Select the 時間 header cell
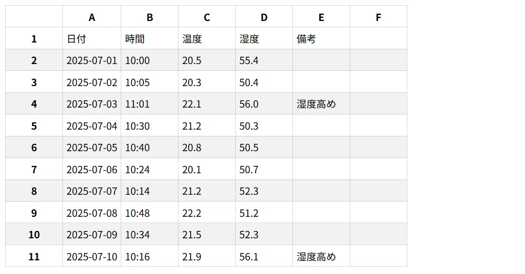Viewport: 525px width, 274px height. (x=150, y=38)
